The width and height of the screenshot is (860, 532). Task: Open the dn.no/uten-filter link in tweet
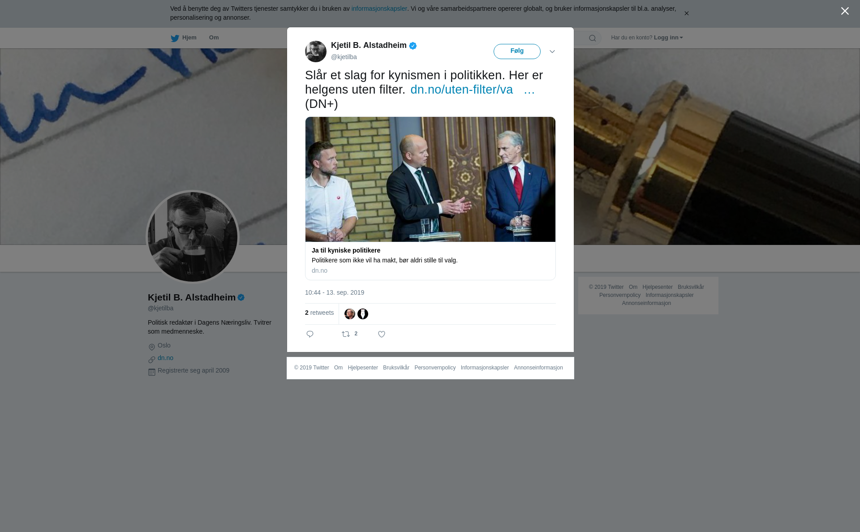pyautogui.click(x=462, y=90)
